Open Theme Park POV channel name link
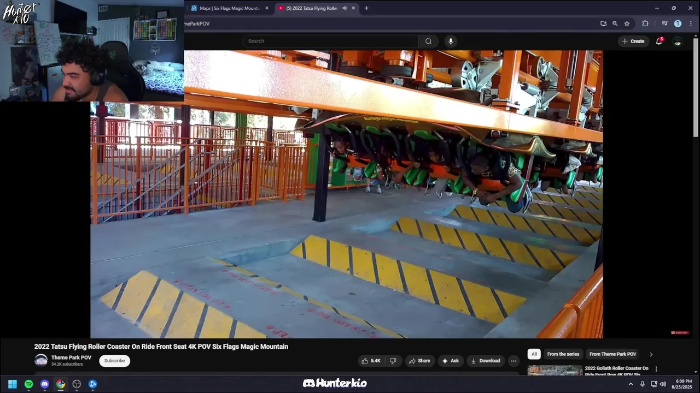 coord(71,358)
